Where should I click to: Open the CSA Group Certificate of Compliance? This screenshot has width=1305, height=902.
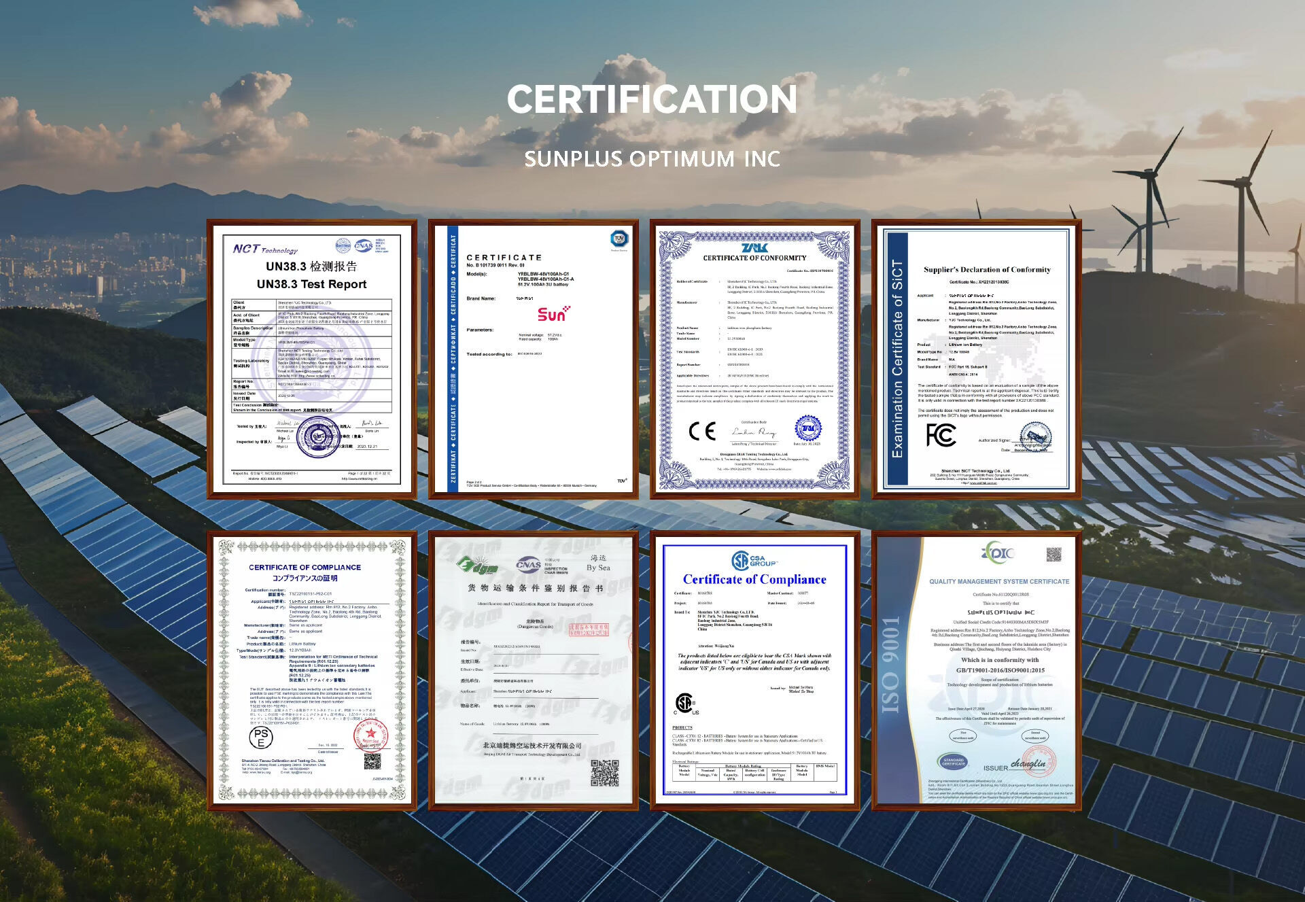[754, 671]
